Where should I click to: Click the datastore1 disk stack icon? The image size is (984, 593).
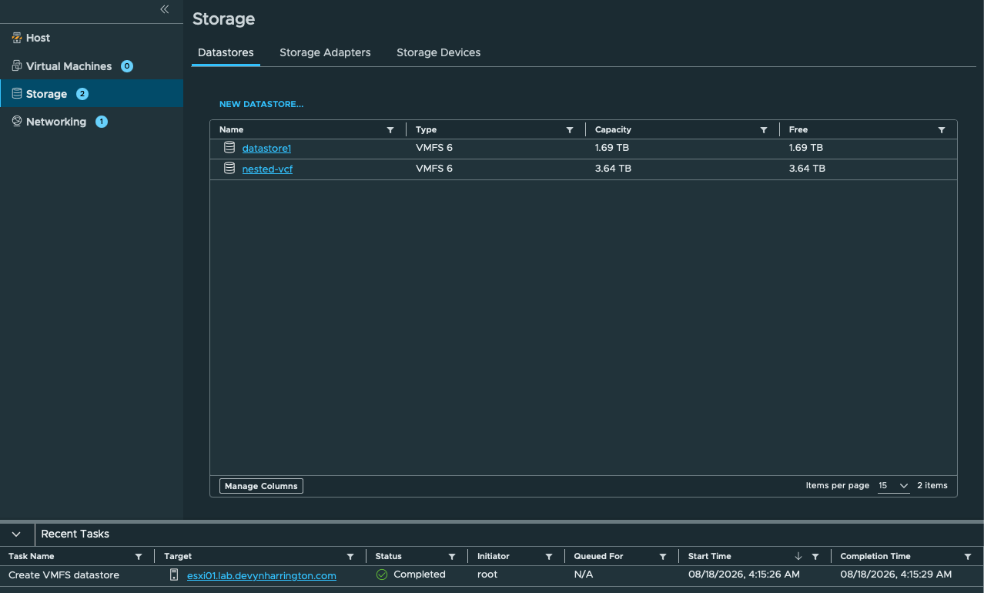tap(229, 147)
